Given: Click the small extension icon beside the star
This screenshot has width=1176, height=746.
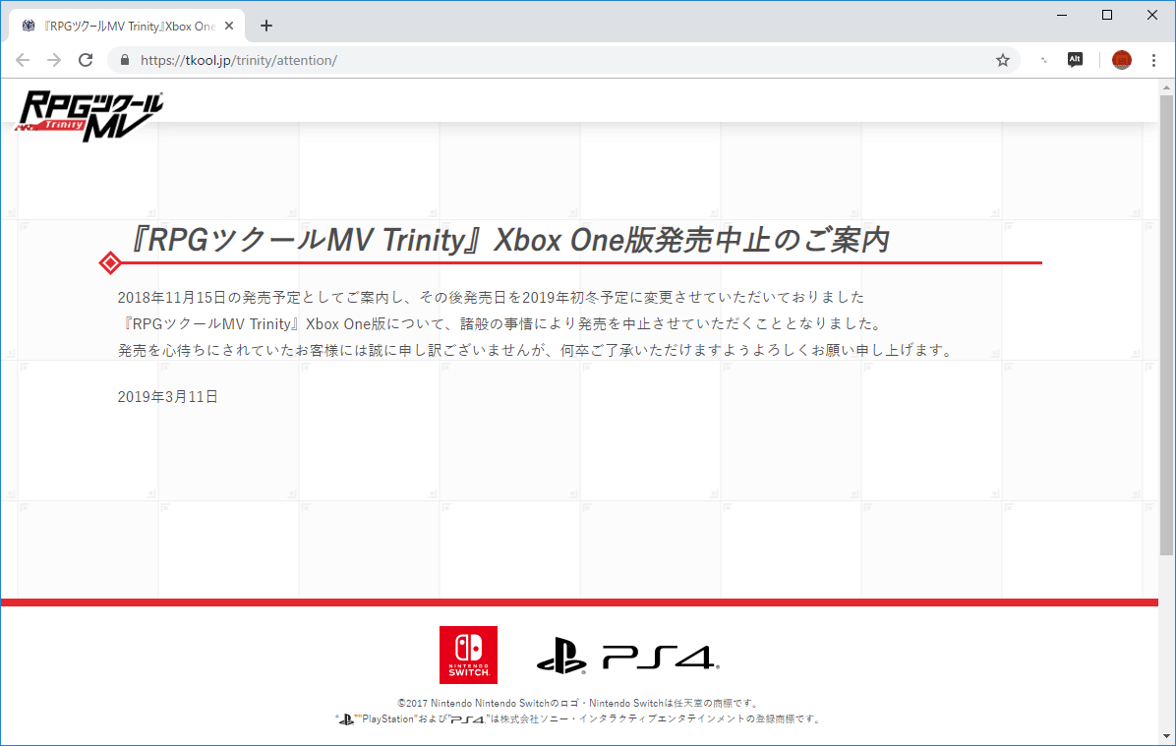Looking at the screenshot, I should (1043, 60).
